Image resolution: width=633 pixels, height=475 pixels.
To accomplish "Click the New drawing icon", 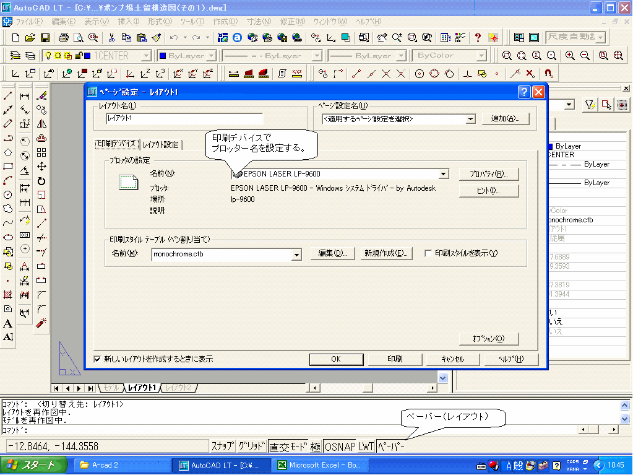I will pyautogui.click(x=15, y=38).
